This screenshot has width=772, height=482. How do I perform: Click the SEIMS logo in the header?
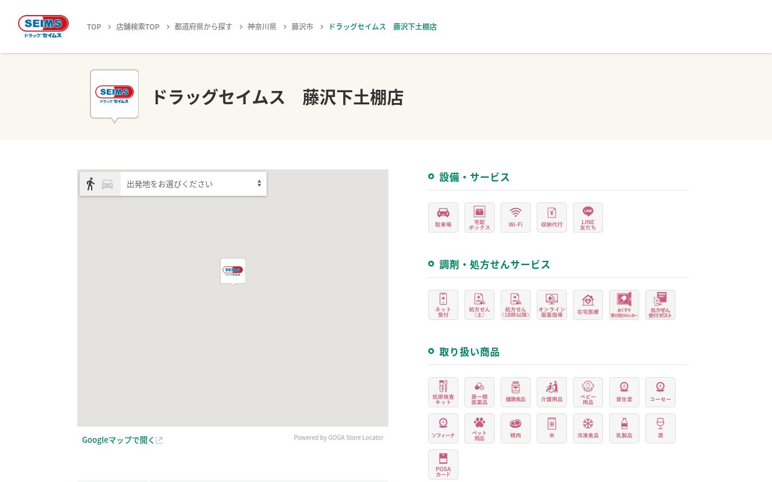[x=43, y=27]
